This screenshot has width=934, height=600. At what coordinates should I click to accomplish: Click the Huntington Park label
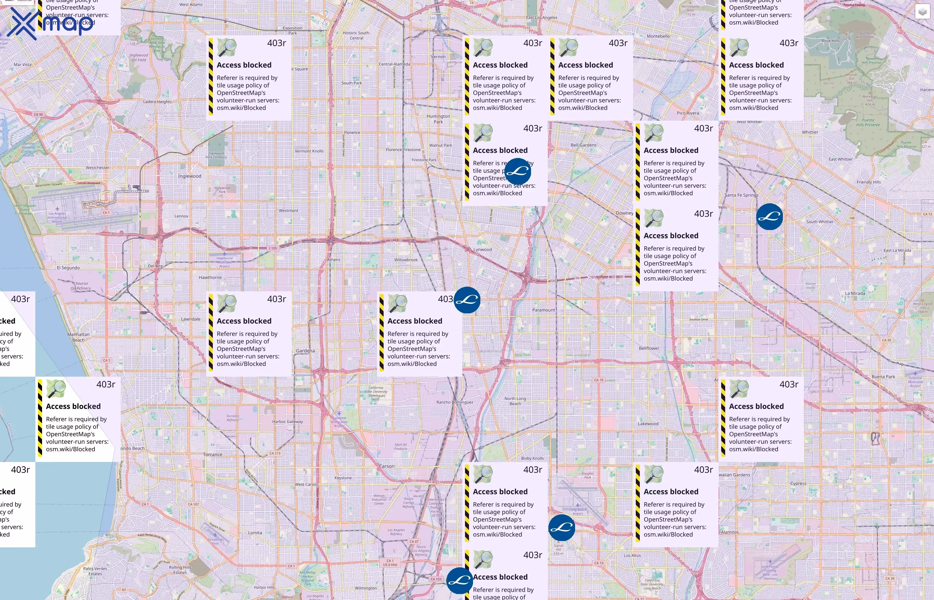[438, 119]
